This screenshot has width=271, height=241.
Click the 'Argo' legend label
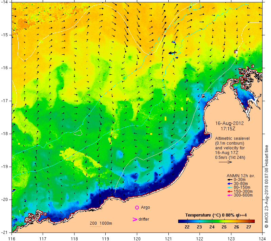pyautogui.click(x=145, y=207)
